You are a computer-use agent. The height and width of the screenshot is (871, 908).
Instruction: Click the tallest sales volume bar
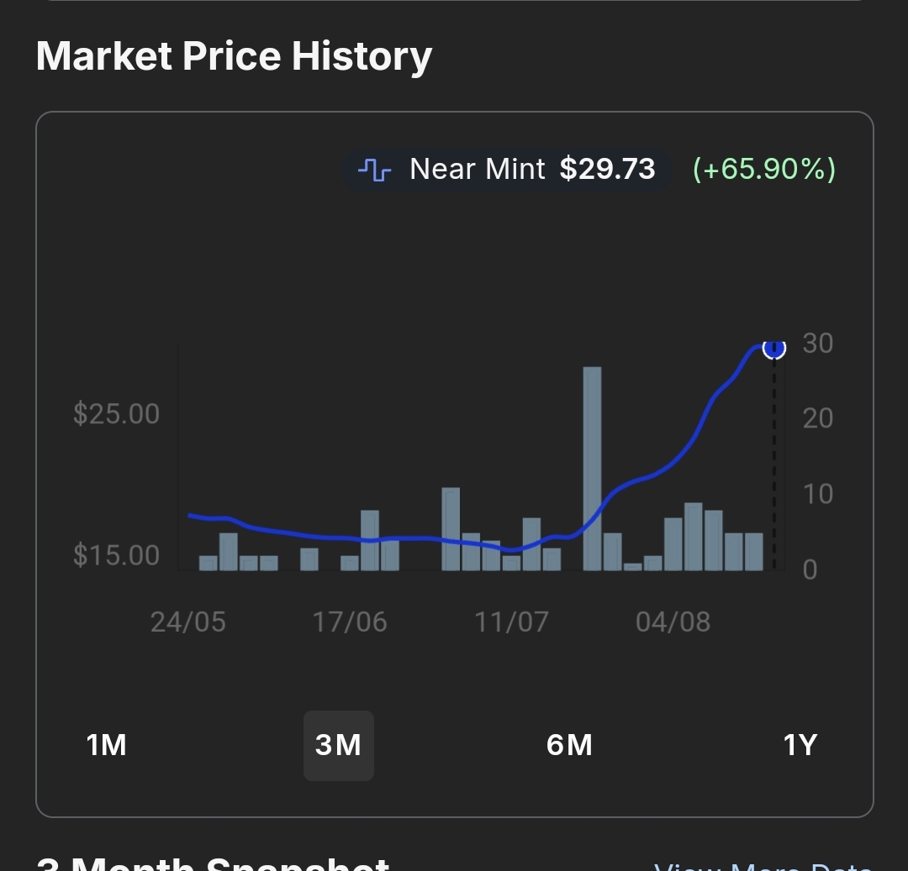(x=592, y=467)
